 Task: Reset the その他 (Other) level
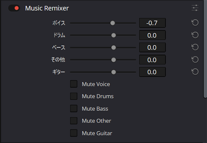(x=195, y=60)
